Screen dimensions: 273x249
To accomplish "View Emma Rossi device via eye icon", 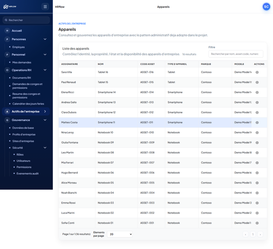I will (257, 203).
